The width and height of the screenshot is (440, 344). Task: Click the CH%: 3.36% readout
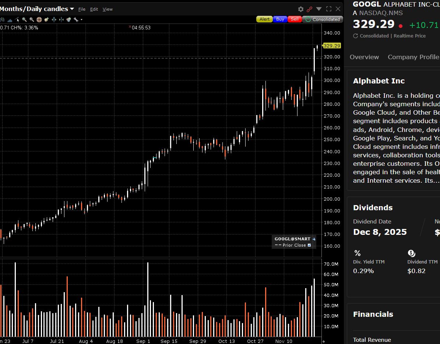point(24,28)
